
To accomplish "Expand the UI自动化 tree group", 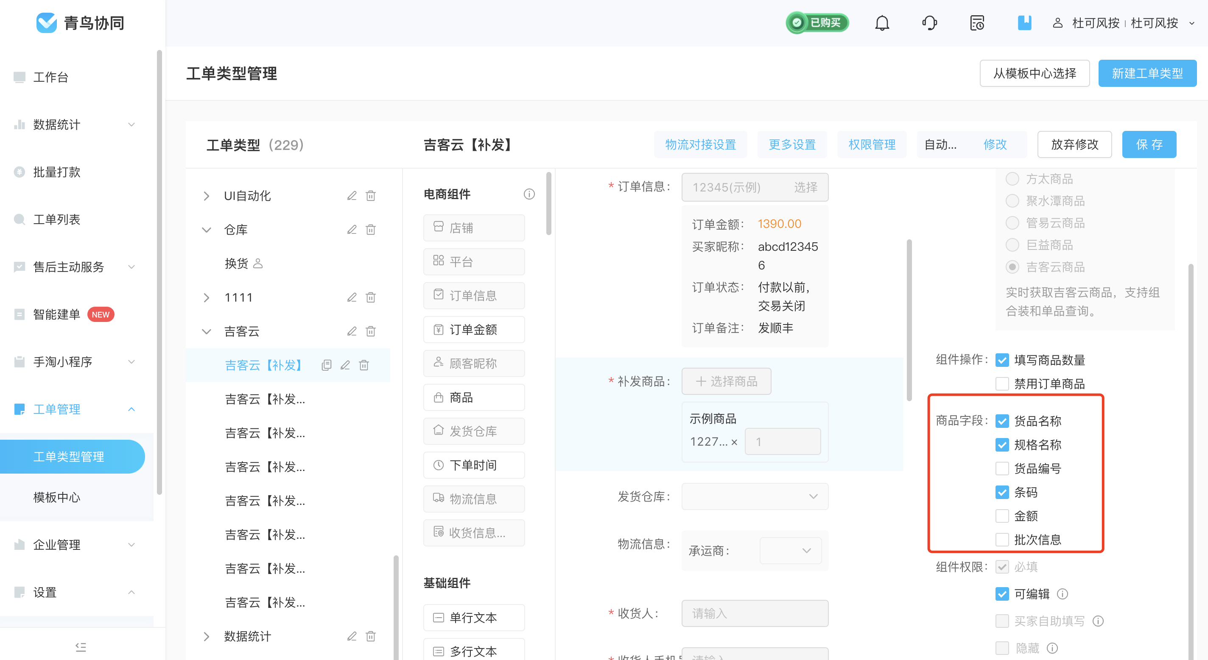I will coord(206,196).
